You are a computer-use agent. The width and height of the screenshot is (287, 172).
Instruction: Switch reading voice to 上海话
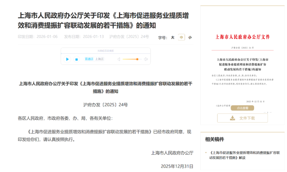(x=99, y=59)
